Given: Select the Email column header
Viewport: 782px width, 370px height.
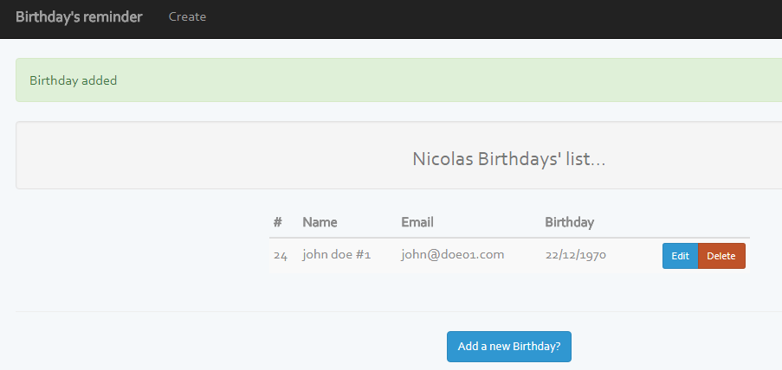Looking at the screenshot, I should [x=417, y=222].
